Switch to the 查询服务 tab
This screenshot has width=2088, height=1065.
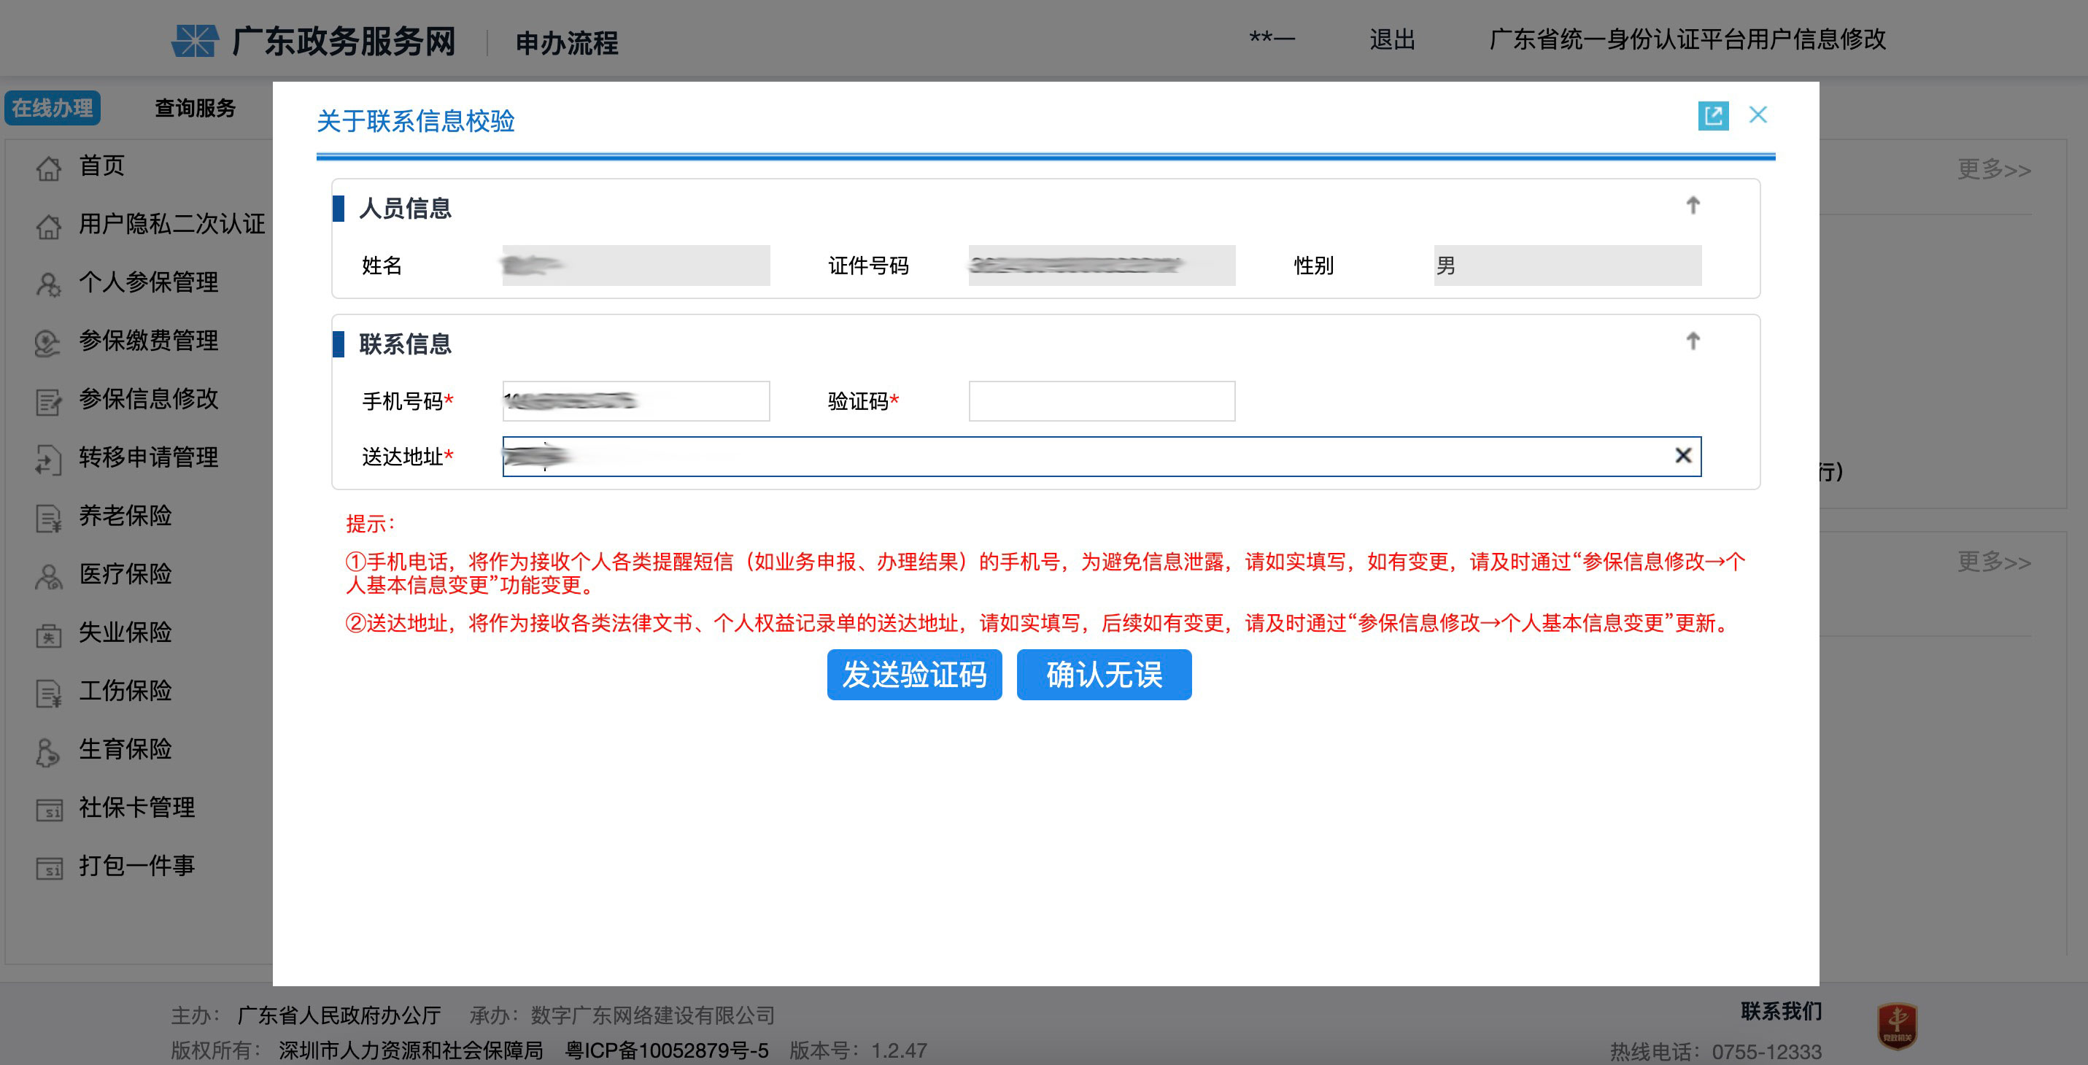point(195,107)
